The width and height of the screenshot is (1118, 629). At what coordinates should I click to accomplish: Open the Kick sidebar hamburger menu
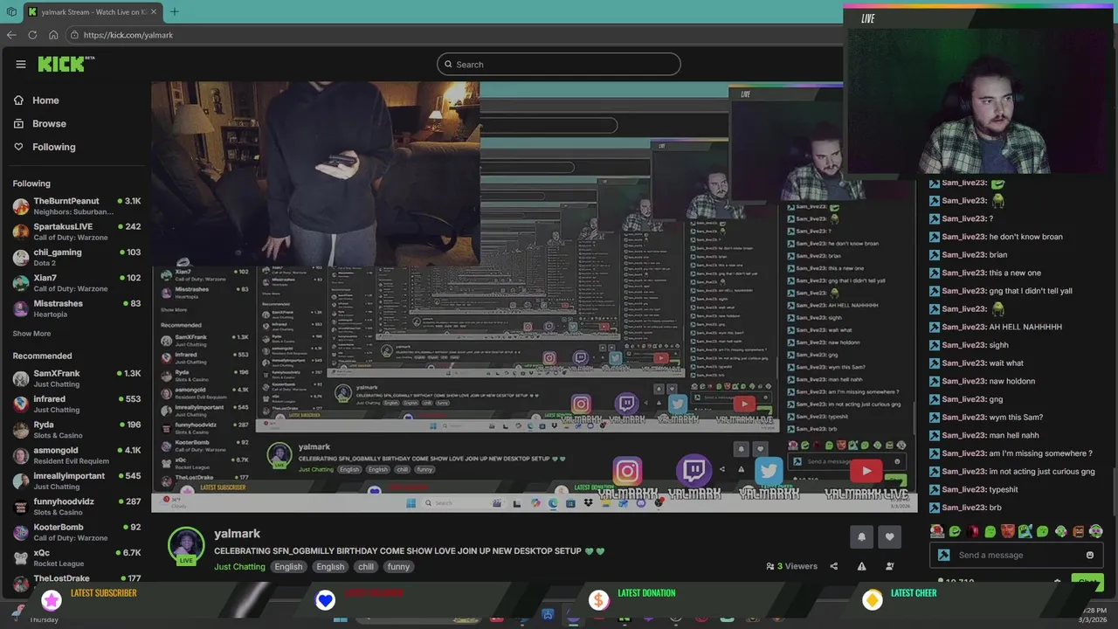coord(21,64)
